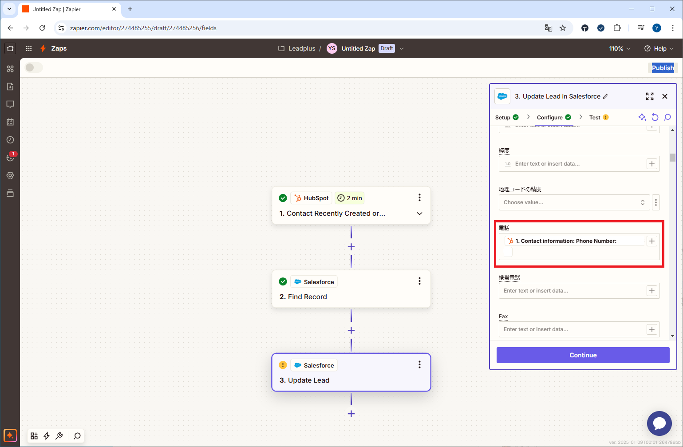
Task: Open the browser extensions puzzle icon
Action: pyautogui.click(x=617, y=28)
